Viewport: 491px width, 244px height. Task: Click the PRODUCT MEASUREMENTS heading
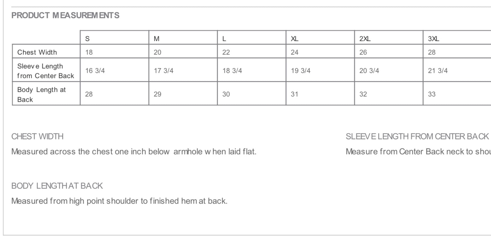(65, 15)
